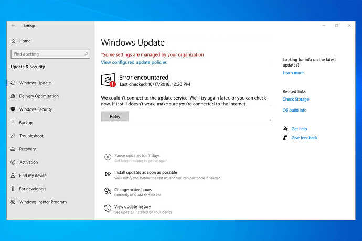
Task: Click the Find my device icon
Action: [x=13, y=176]
